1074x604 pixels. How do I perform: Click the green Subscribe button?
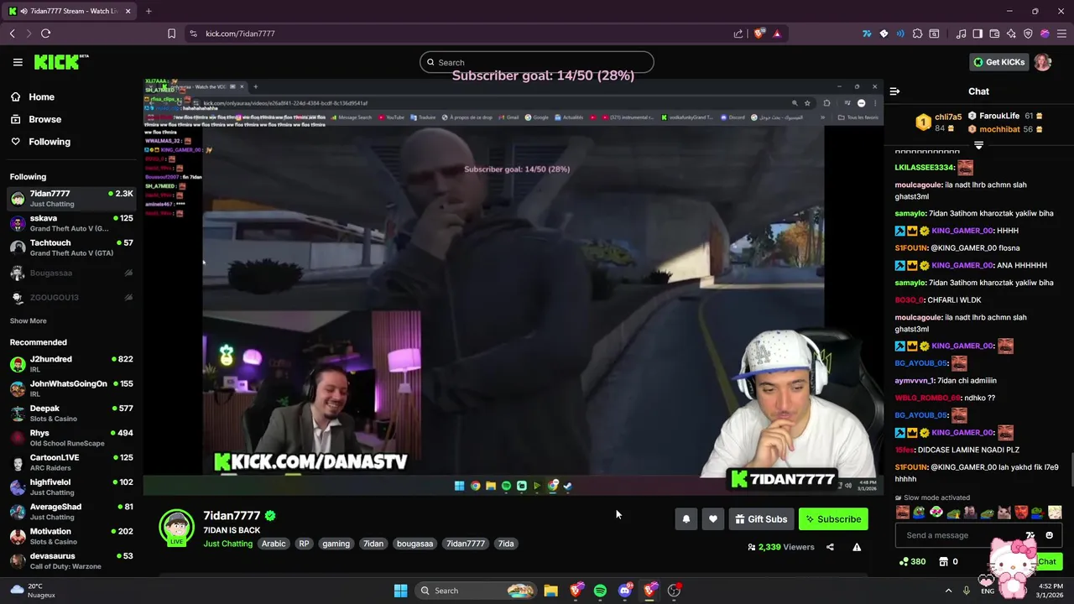pos(833,519)
